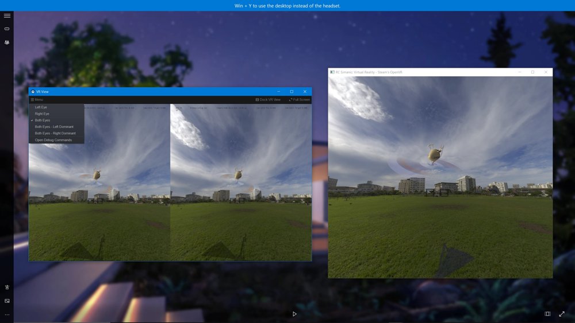Minimize the RC Simanic Virtual Reality window
The height and width of the screenshot is (323, 575).
pos(520,72)
